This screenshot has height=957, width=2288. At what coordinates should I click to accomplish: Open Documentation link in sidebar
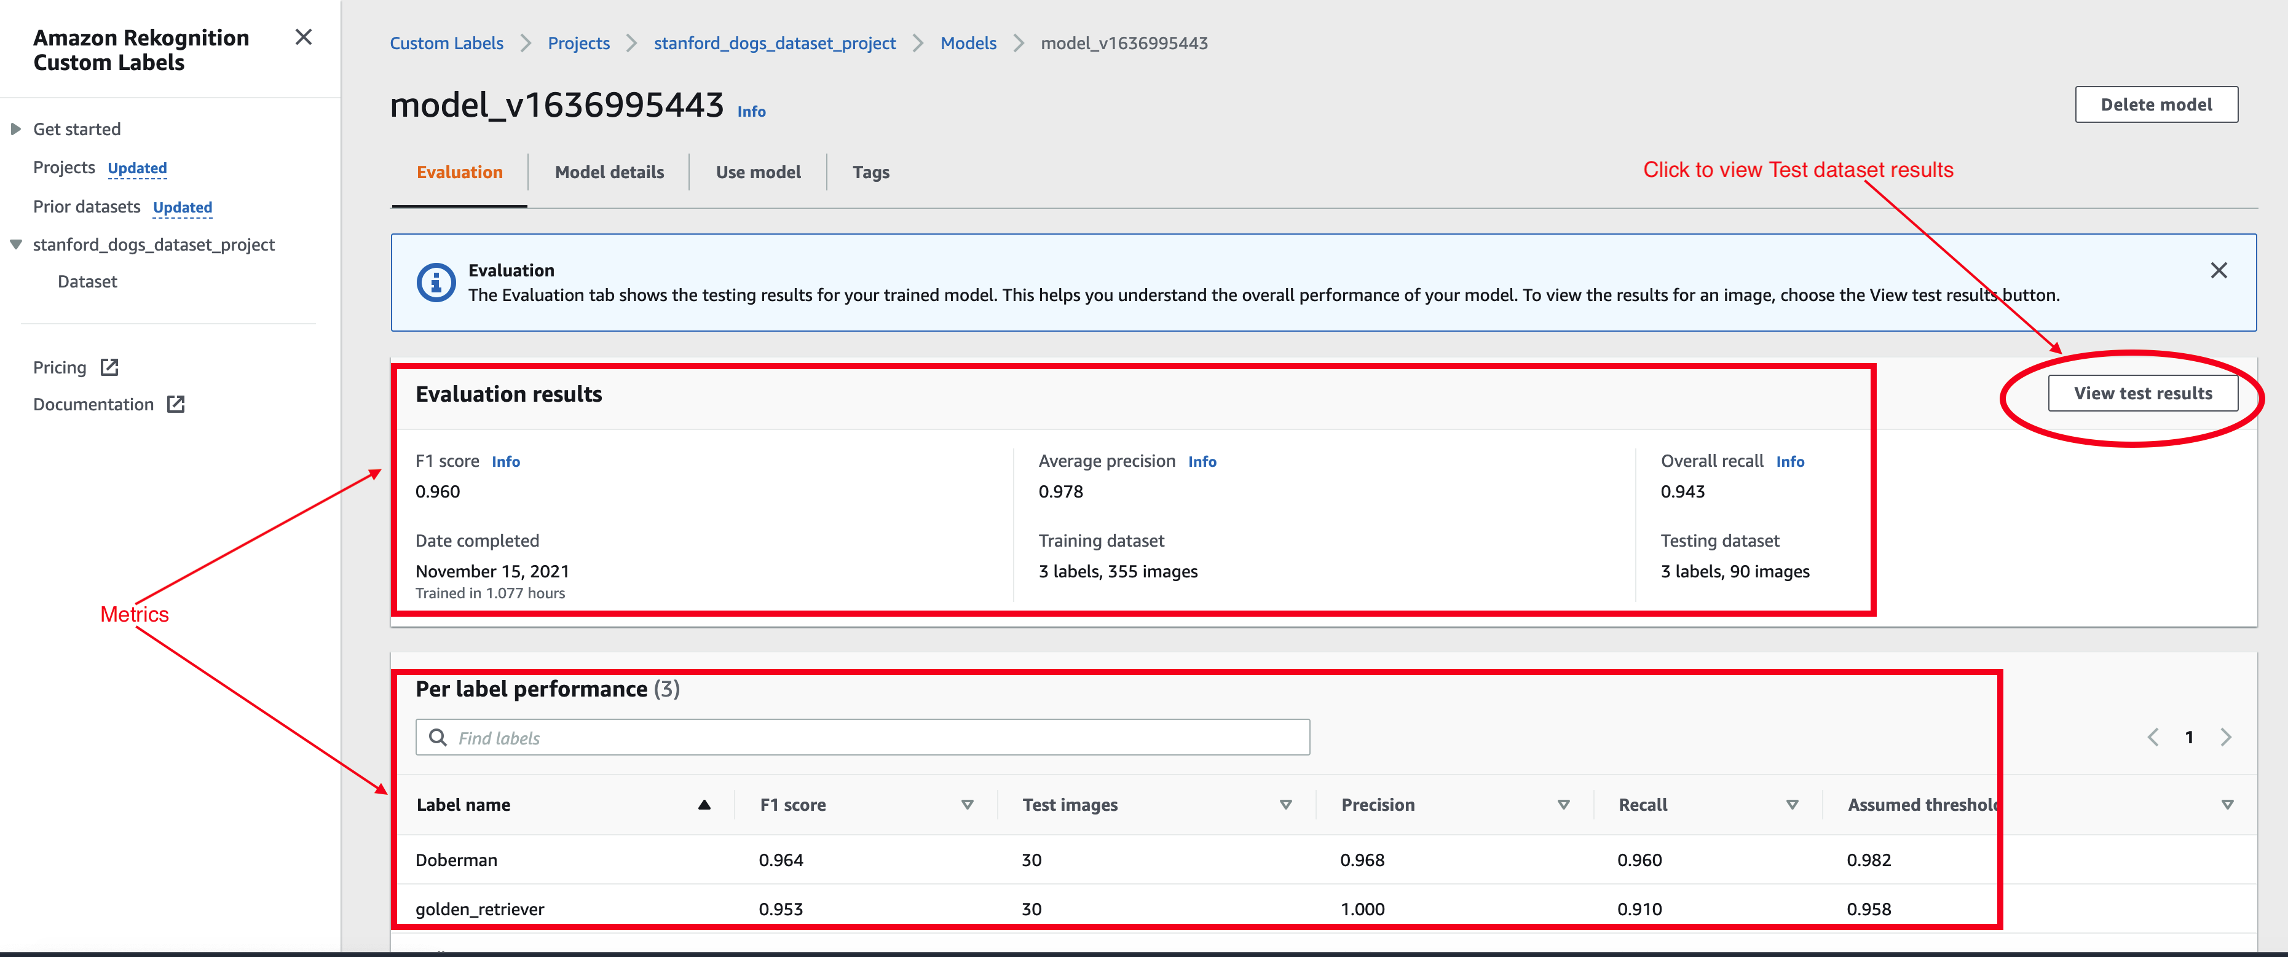[x=93, y=405]
